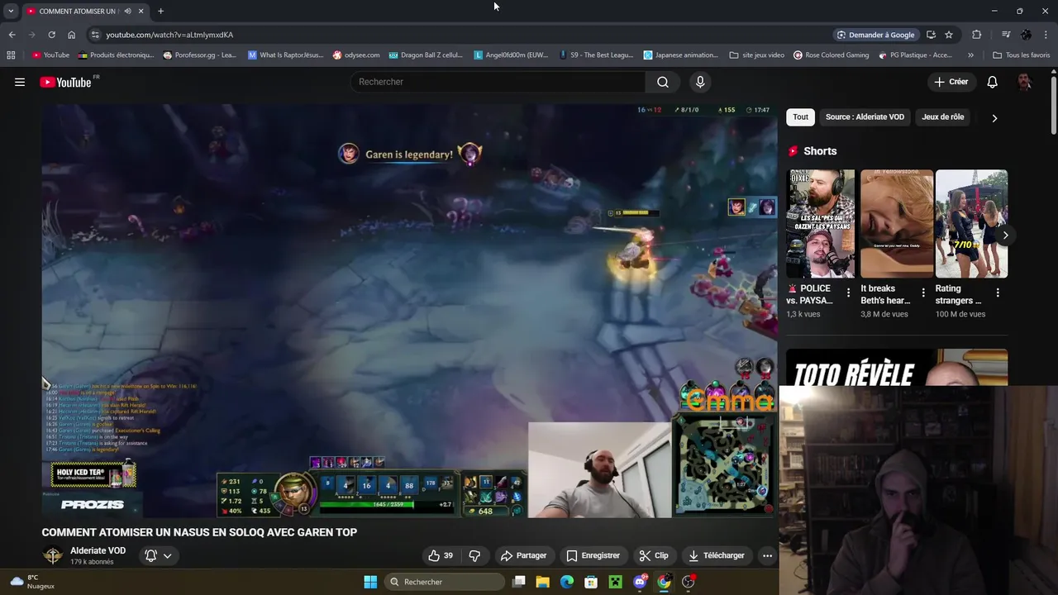Open the Minecraft creeper taskbar icon
This screenshot has width=1058, height=595.
point(615,582)
